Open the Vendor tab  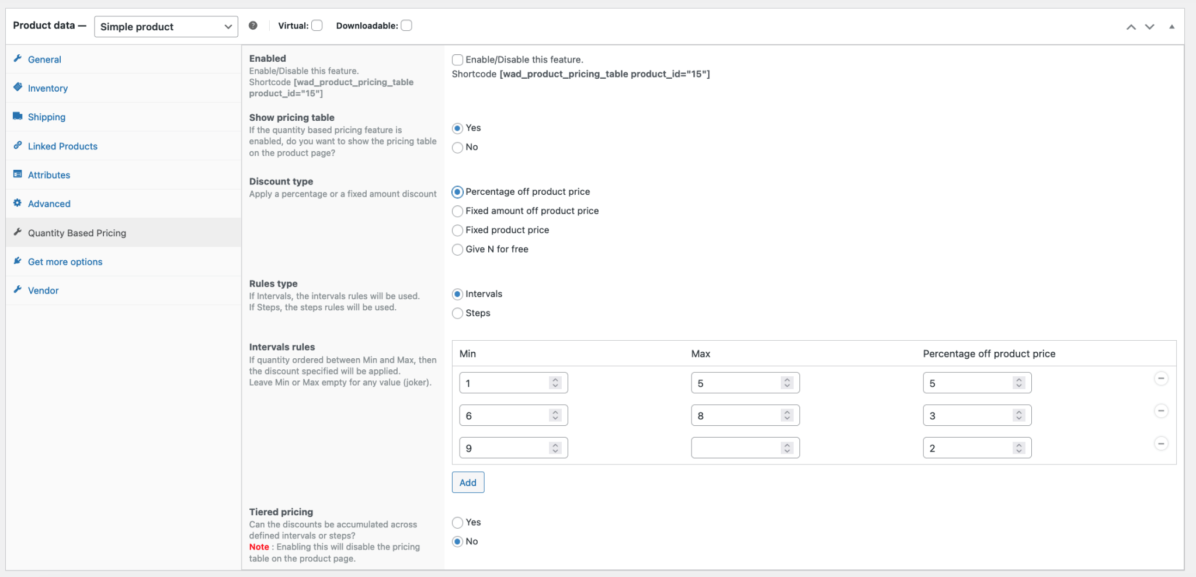tap(43, 290)
